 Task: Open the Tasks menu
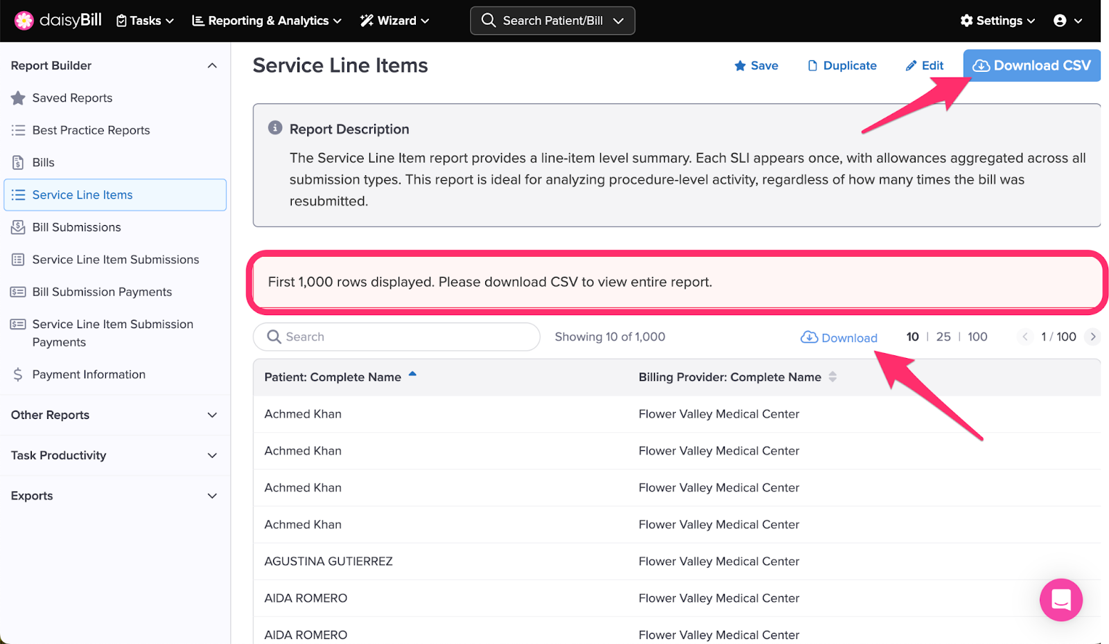click(x=145, y=21)
